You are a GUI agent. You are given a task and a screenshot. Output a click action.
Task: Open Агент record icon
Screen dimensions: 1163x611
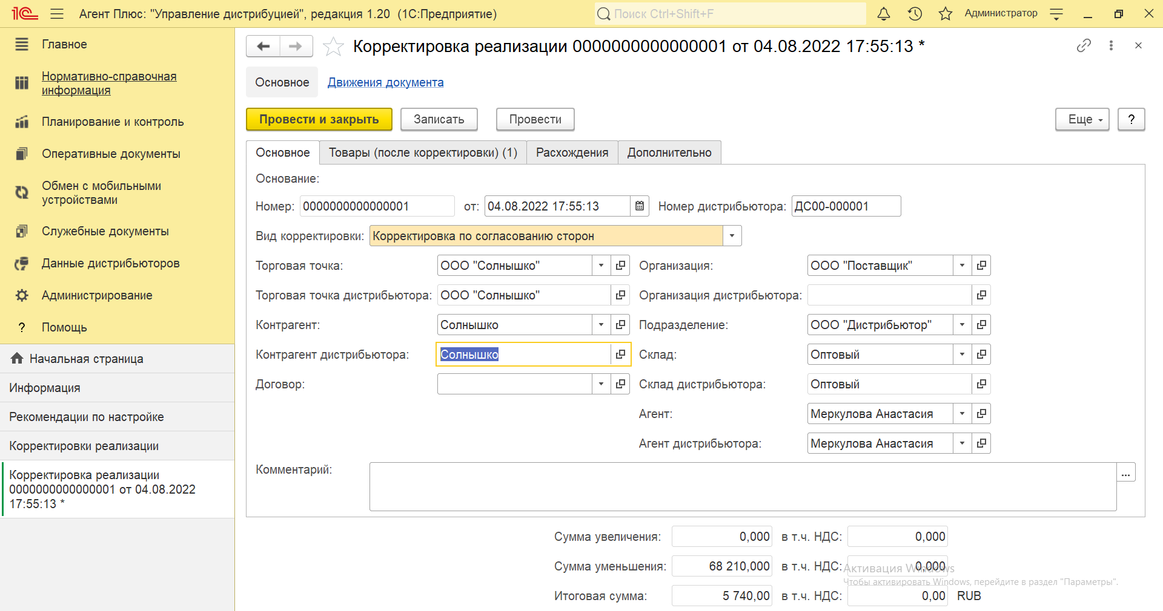coord(981,414)
